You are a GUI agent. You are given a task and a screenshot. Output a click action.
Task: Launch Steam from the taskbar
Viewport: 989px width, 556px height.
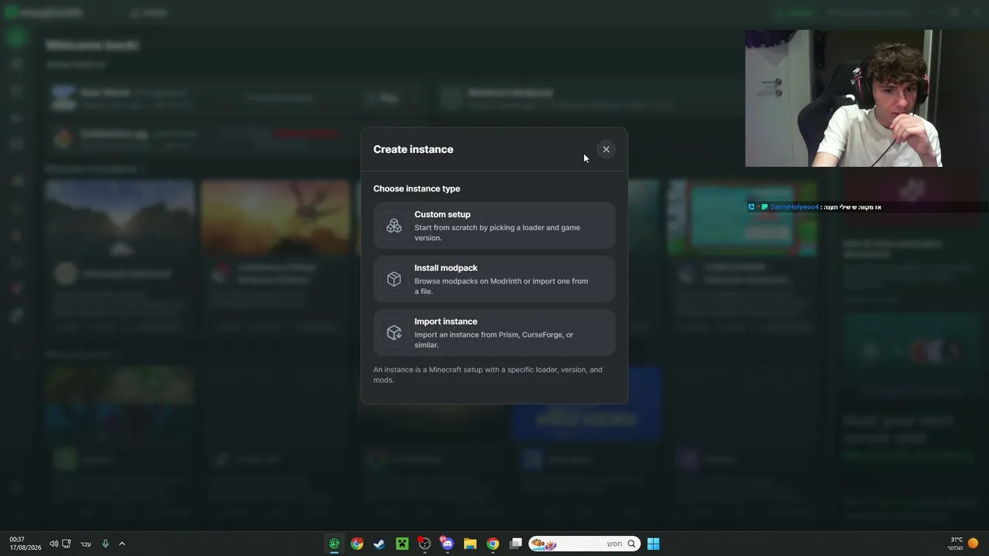(x=379, y=544)
